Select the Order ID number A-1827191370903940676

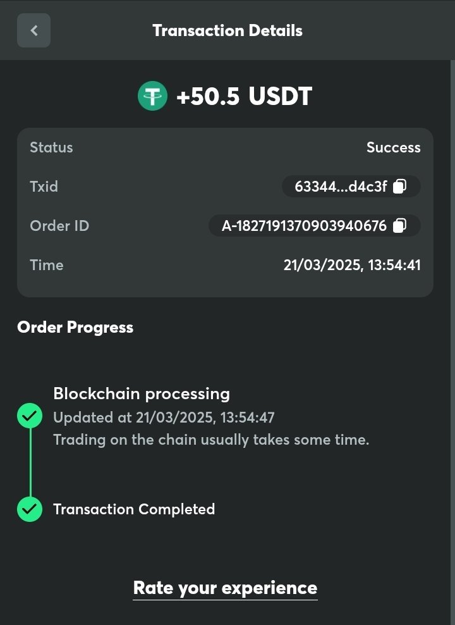(x=304, y=226)
